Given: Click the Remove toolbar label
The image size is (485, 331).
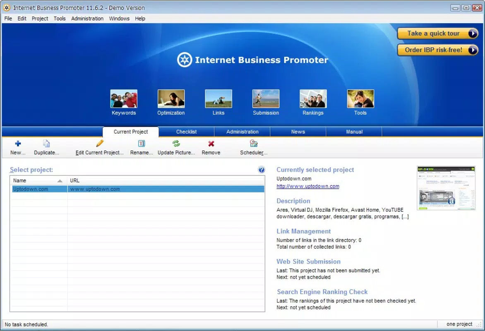Looking at the screenshot, I should coord(211,153).
